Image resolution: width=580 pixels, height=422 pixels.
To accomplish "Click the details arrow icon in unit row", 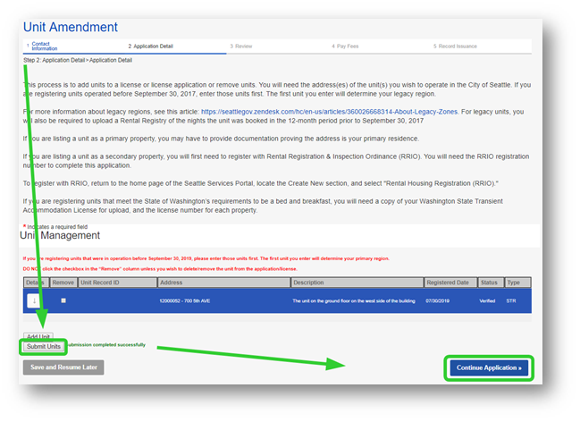I will [34, 301].
